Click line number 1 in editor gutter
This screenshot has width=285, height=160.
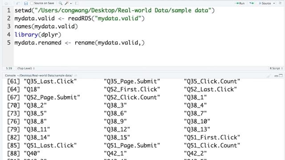tap(9, 10)
